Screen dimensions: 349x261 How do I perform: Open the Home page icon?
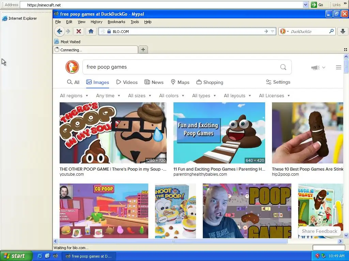91,31
